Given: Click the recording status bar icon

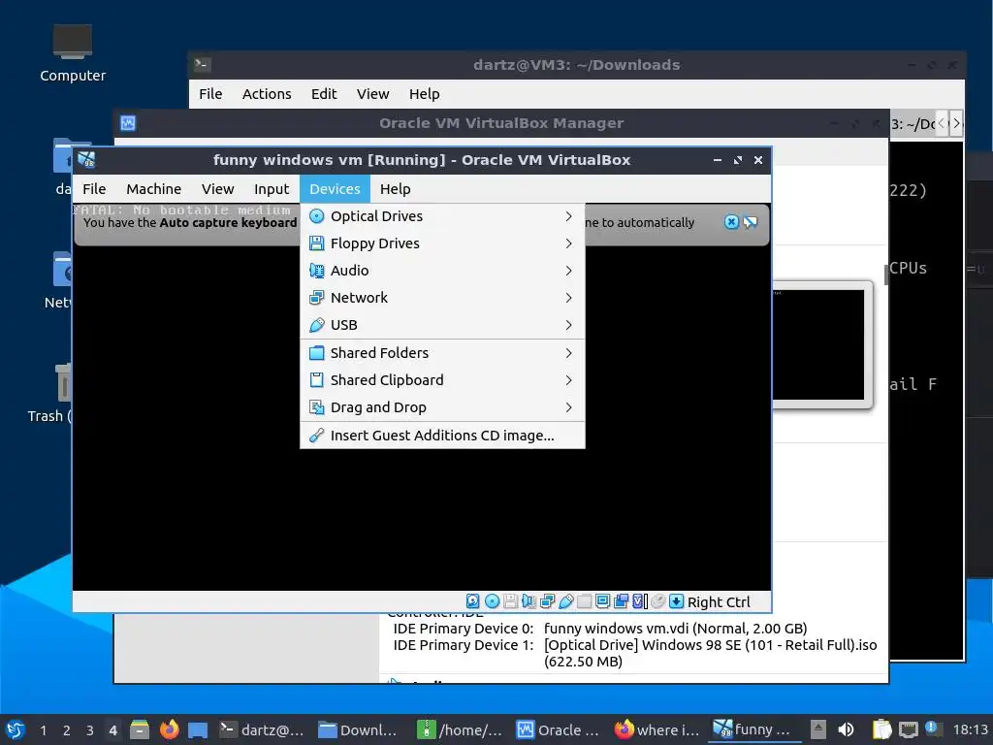Looking at the screenshot, I should click(x=622, y=601).
